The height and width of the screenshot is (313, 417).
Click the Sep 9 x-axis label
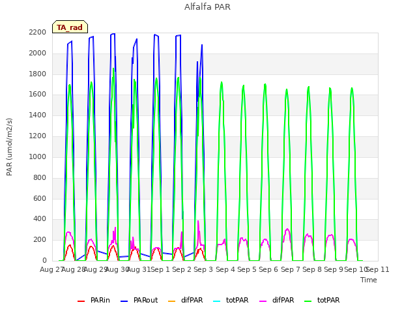coord(334,269)
